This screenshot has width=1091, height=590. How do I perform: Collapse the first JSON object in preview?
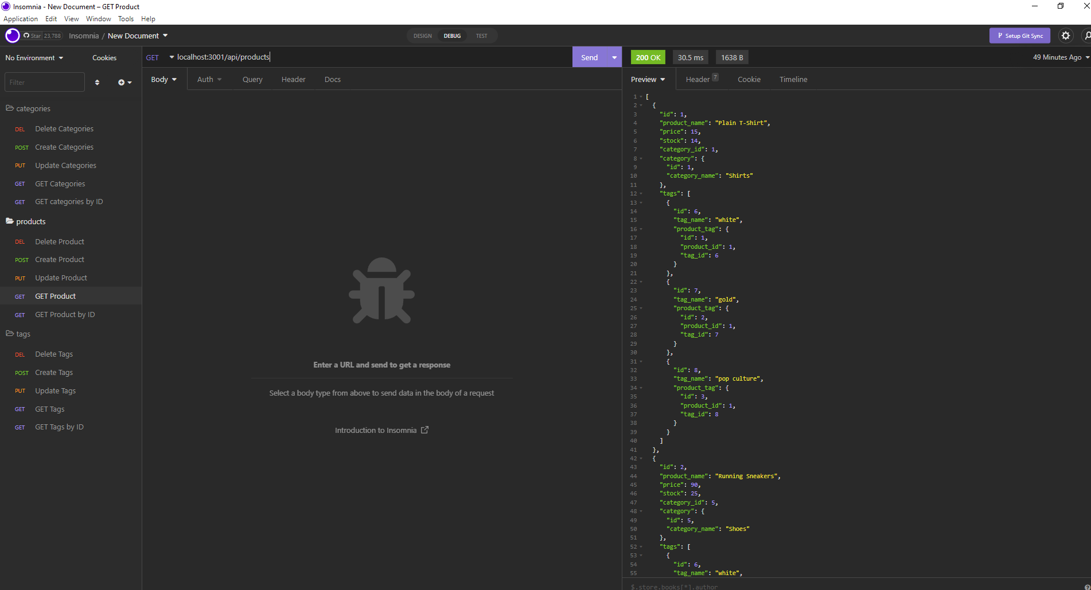pyautogui.click(x=641, y=105)
